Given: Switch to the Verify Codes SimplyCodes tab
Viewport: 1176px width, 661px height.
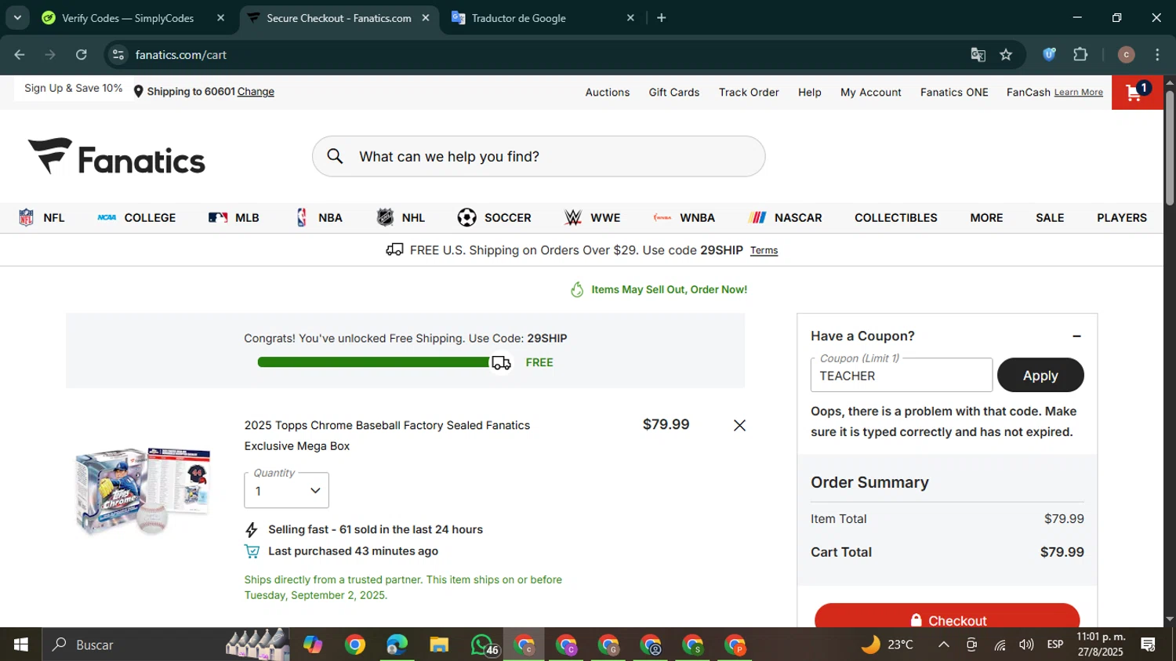Looking at the screenshot, I should coord(133,17).
